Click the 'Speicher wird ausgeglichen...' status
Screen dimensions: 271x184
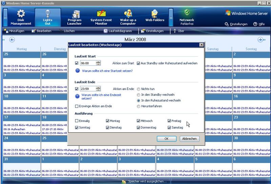[x=147, y=181]
